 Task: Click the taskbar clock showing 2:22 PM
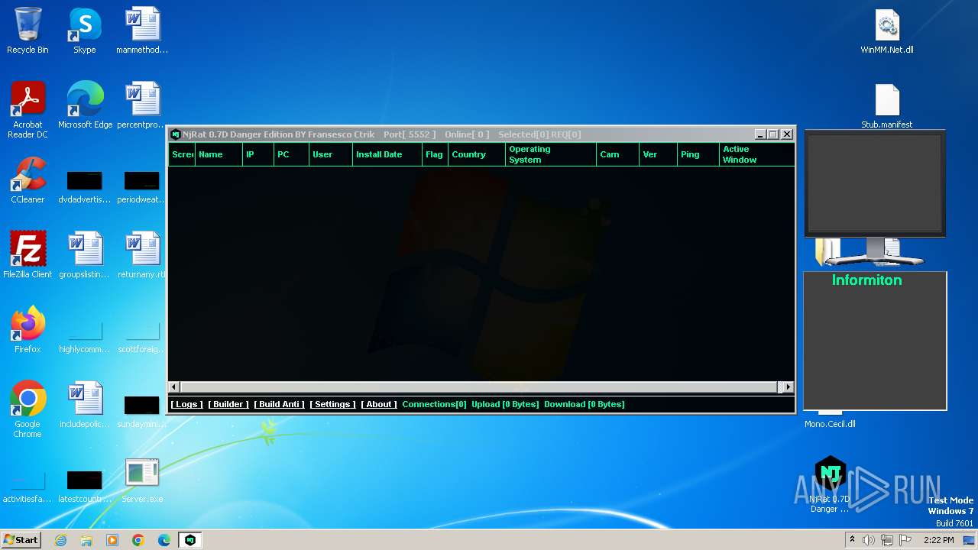(938, 540)
